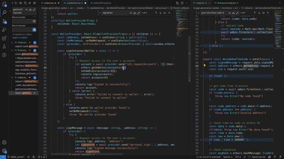Open the Source Control view
The image size is (284, 159).
[x=4, y=21]
